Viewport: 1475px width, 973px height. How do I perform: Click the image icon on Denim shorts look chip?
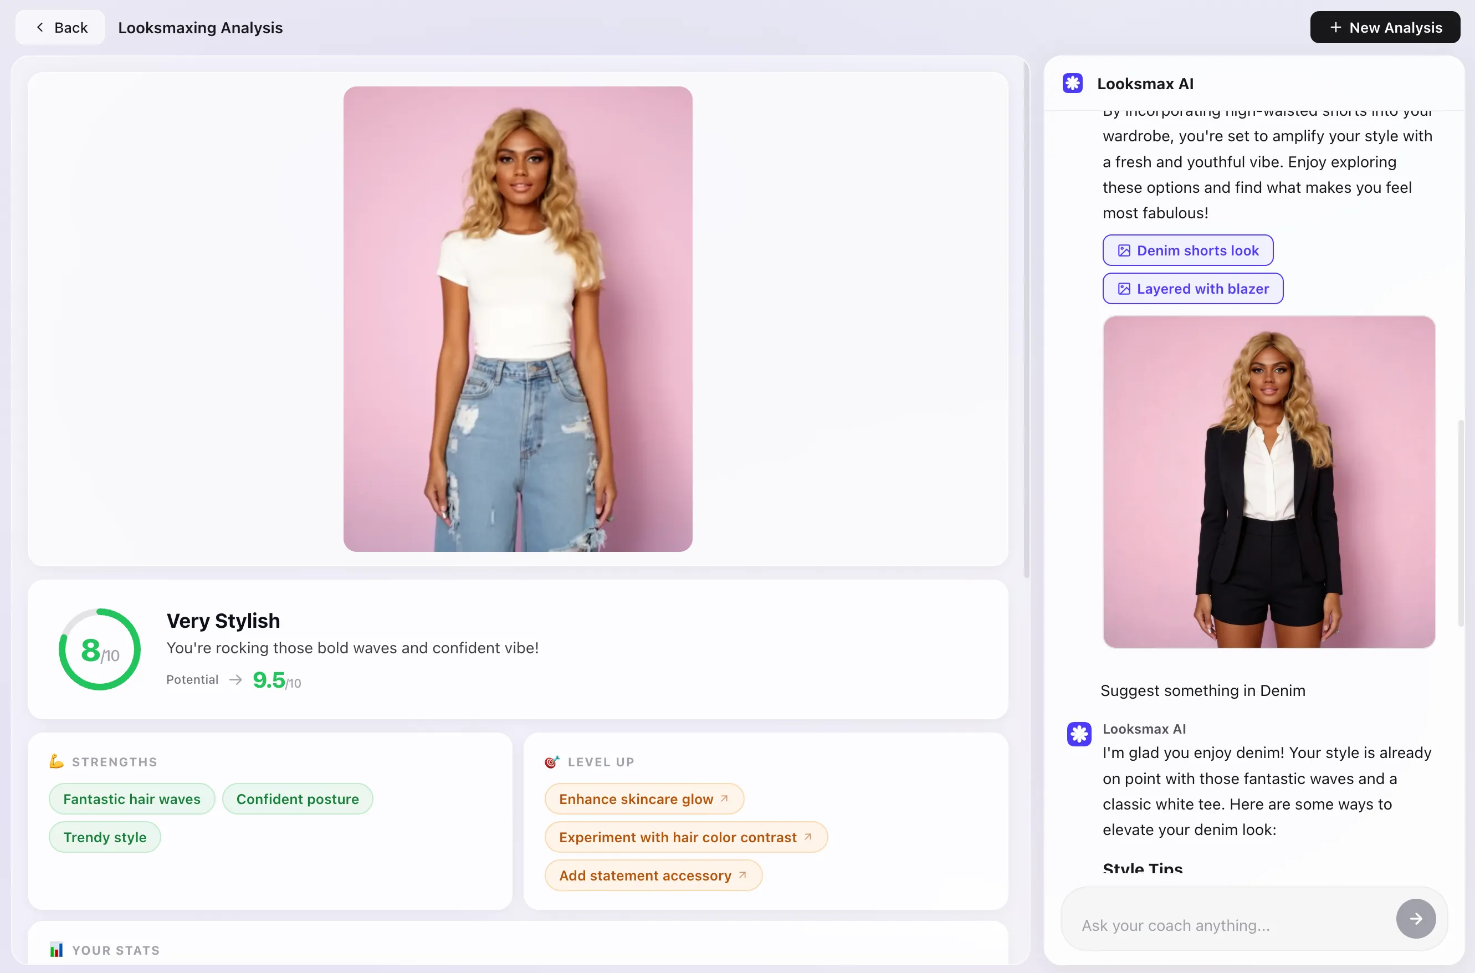click(1124, 250)
